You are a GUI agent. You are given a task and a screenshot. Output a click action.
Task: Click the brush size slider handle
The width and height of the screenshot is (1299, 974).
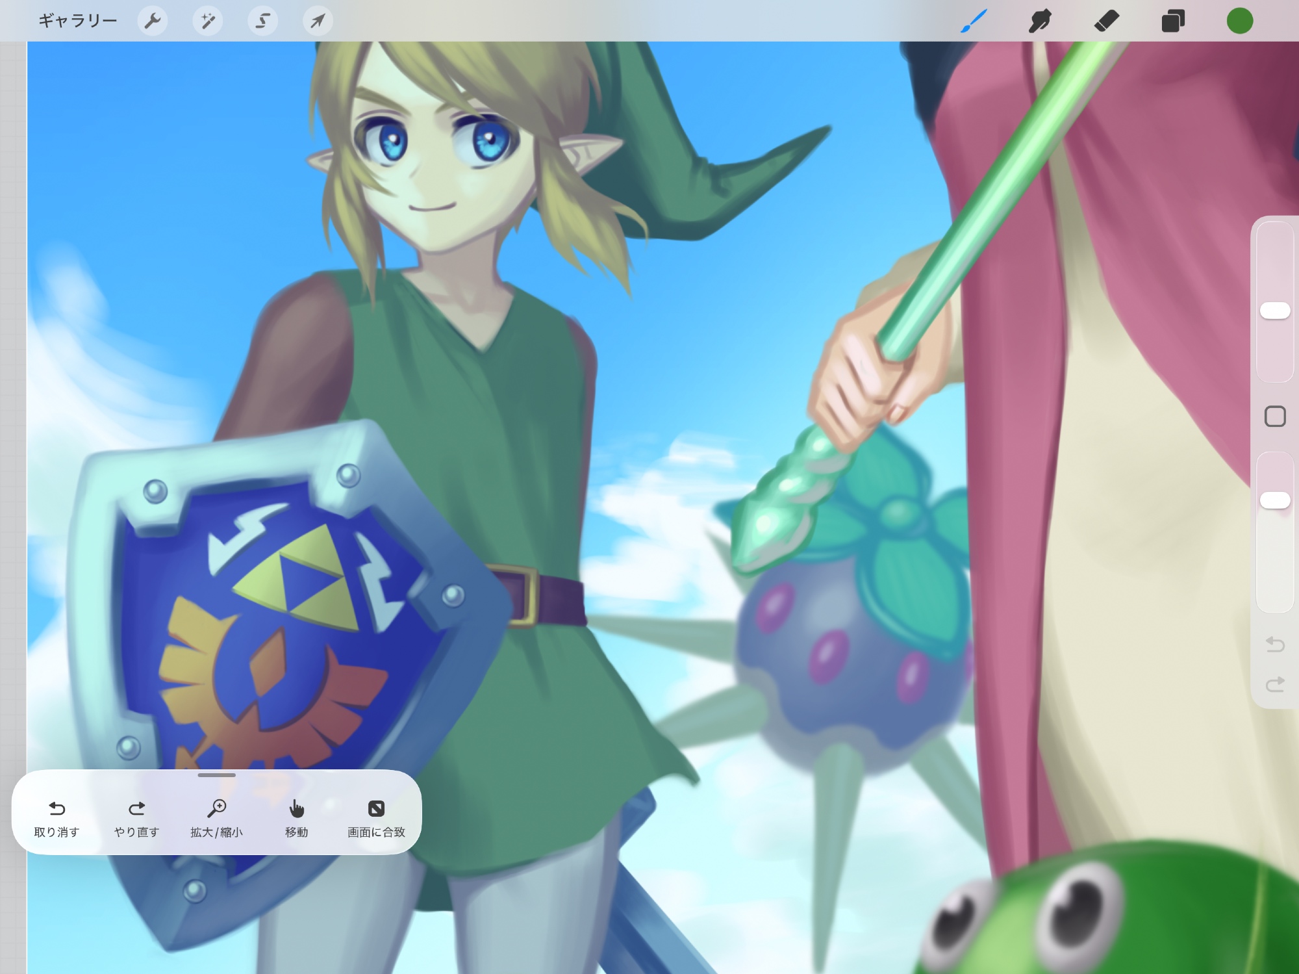pos(1275,311)
